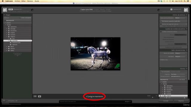Collapse the Admin. de archivos panel
191x107 pixels.
187,15
